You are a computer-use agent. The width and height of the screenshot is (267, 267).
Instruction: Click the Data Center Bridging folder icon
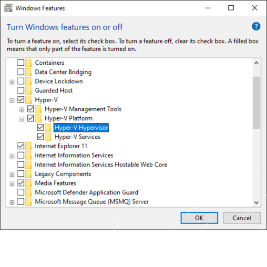[x=29, y=72]
